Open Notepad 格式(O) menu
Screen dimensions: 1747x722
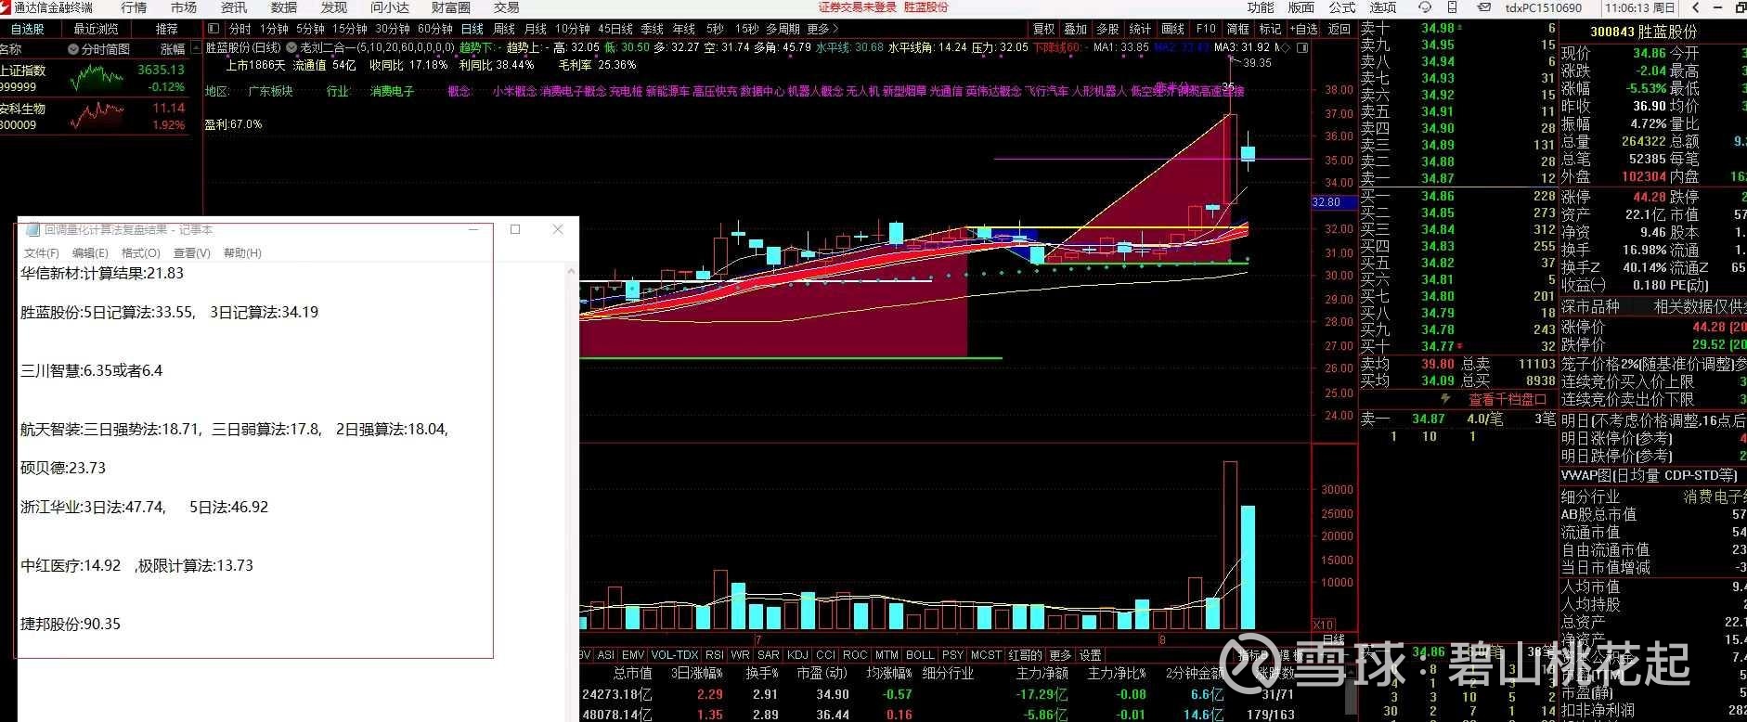coord(141,252)
